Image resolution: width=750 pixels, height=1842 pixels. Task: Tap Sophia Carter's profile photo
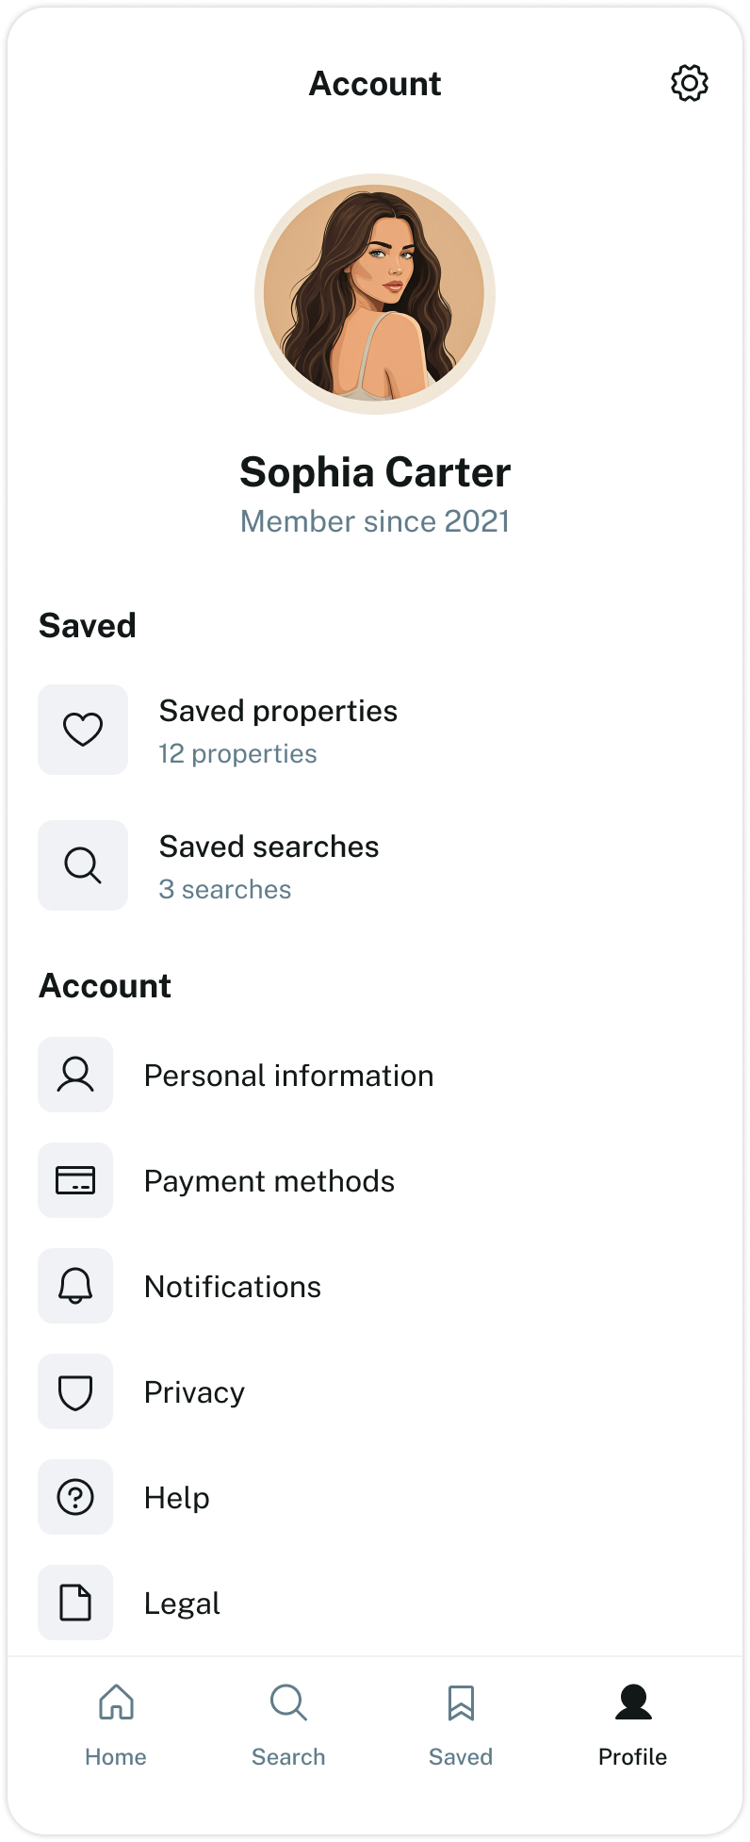375,294
